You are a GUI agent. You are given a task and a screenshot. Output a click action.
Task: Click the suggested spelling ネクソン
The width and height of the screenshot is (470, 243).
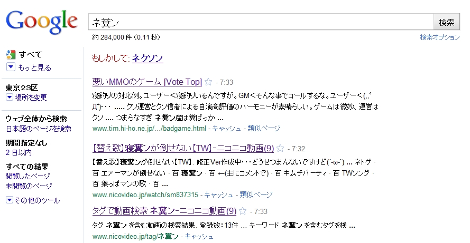(x=148, y=58)
